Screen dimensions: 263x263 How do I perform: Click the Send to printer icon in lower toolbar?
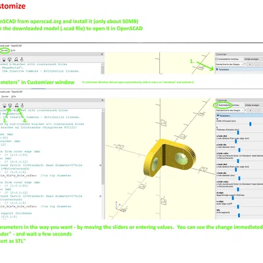[22, 105]
